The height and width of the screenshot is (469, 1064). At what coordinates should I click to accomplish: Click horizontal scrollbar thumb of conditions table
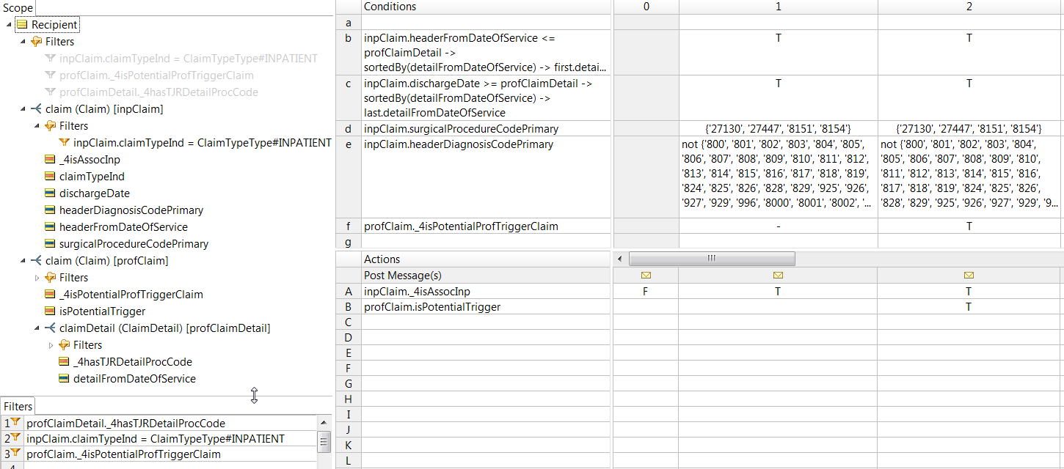pyautogui.click(x=711, y=258)
